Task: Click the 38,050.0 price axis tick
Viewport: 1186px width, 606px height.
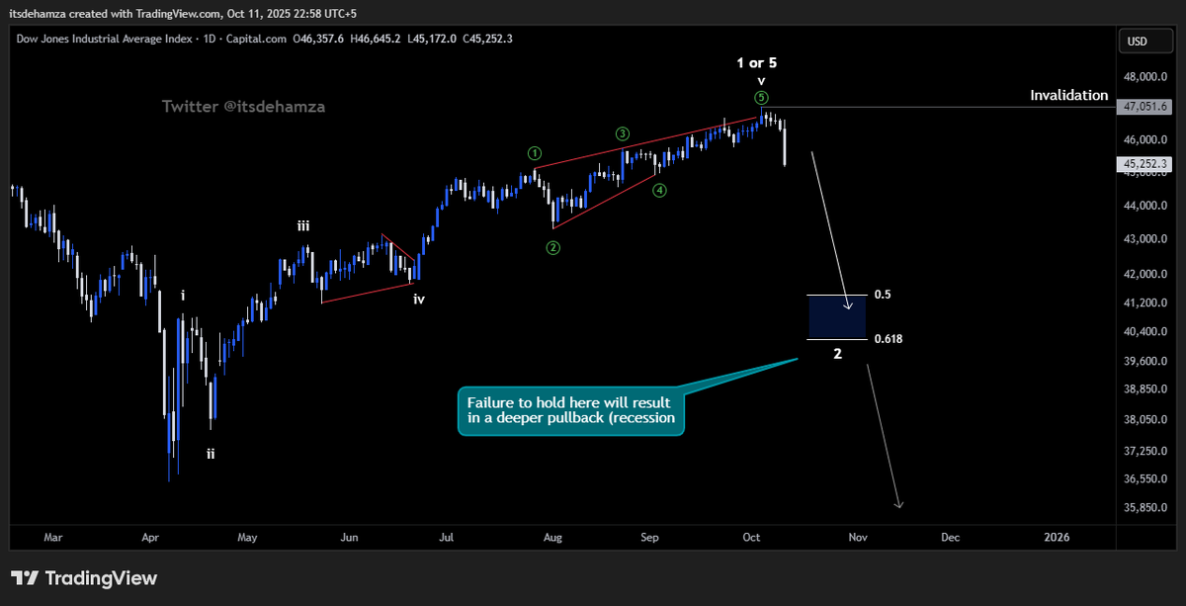Action: (1147, 420)
